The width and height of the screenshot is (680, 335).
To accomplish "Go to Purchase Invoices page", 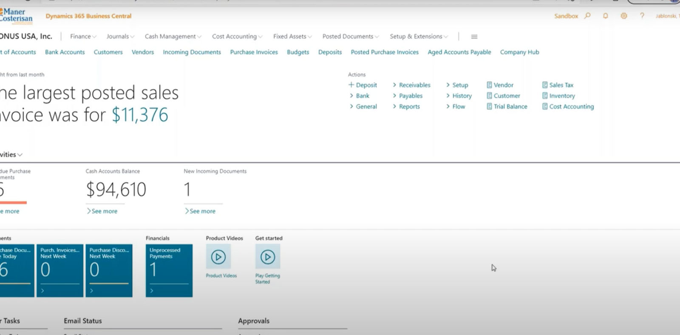I will click(254, 52).
